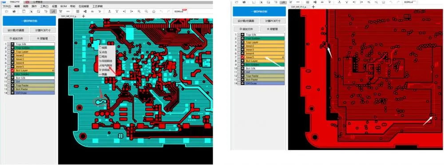Tick checkbox for Top Silk in right window

pos(239,35)
